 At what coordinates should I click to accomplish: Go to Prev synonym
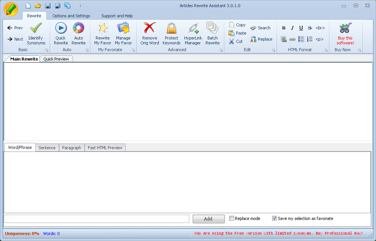click(15, 28)
